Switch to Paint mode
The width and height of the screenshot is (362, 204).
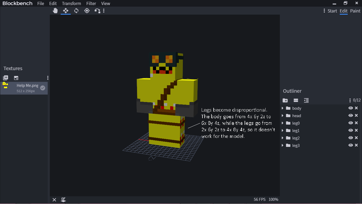tap(355, 11)
